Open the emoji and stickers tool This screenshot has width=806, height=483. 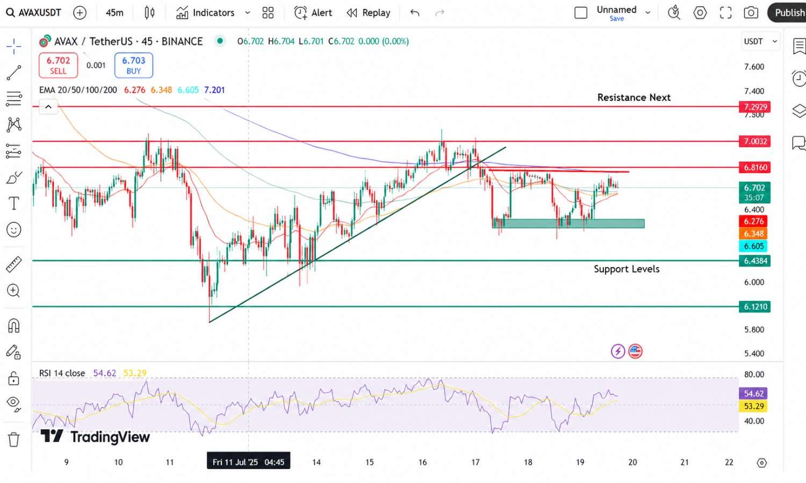click(x=14, y=230)
